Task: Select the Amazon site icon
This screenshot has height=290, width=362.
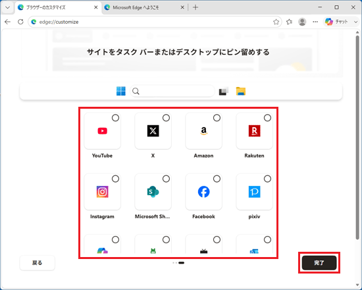Action: point(203,131)
